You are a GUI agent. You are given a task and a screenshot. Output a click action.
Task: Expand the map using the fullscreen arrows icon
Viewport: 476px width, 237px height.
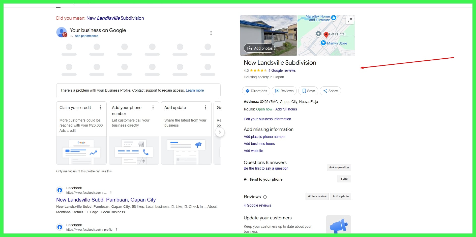(349, 20)
